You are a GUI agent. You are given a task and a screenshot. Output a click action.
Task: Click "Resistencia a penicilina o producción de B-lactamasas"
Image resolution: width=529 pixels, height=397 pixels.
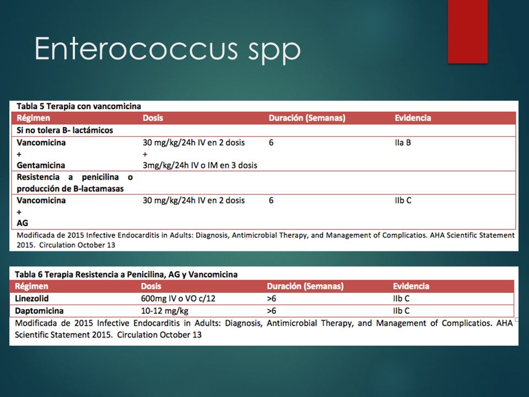pyautogui.click(x=74, y=183)
